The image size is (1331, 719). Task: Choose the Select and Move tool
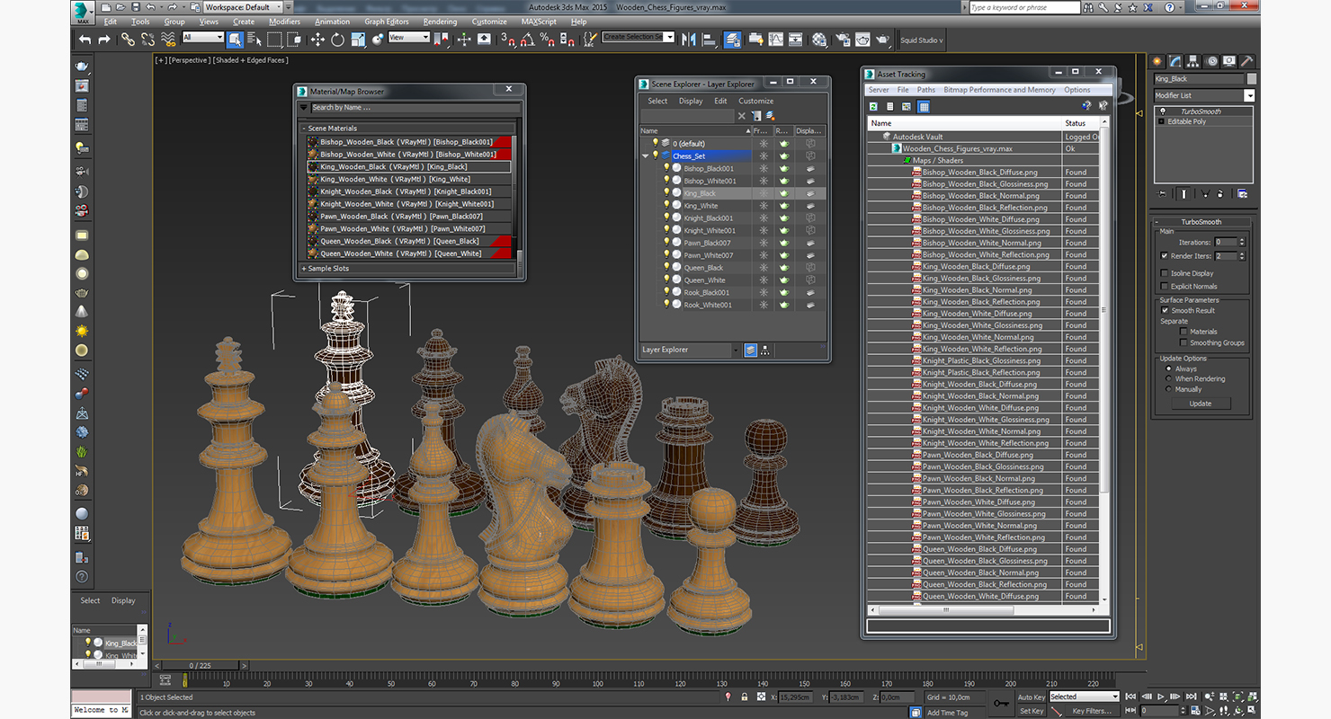(x=317, y=40)
